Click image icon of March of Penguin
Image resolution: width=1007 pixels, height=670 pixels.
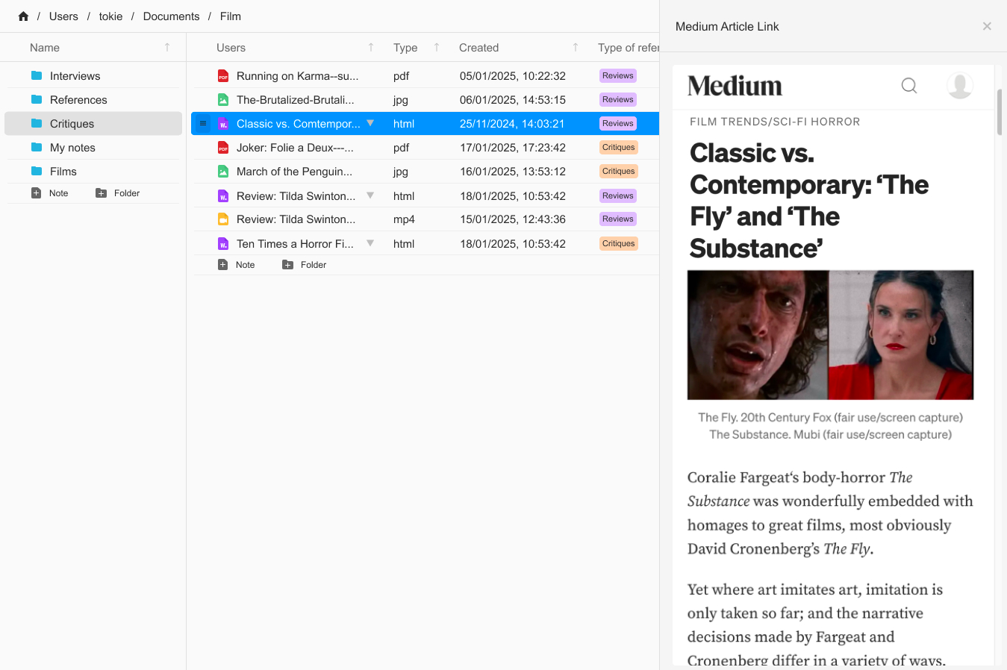tap(223, 172)
